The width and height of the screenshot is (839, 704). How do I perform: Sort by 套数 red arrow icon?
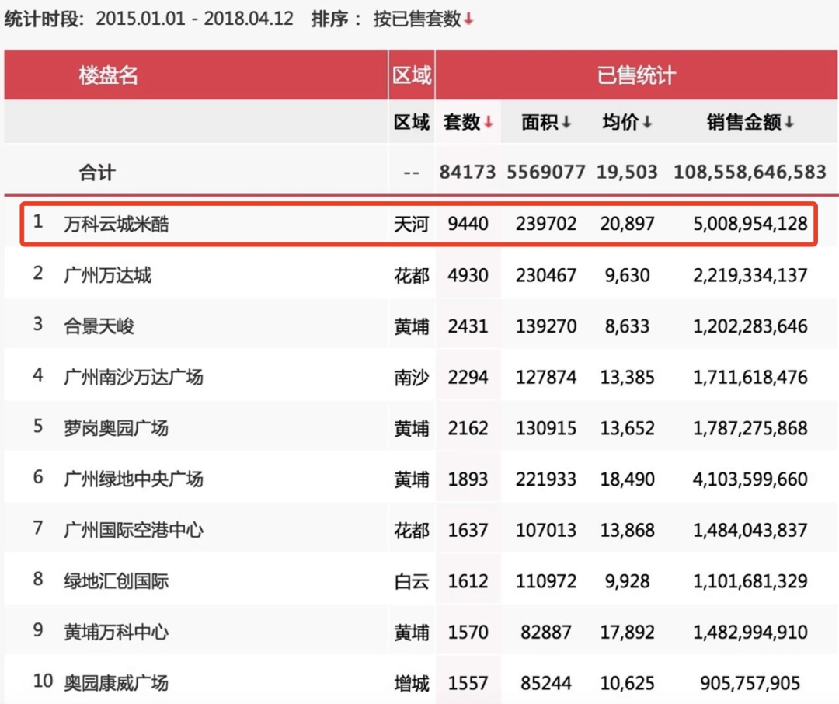488,123
